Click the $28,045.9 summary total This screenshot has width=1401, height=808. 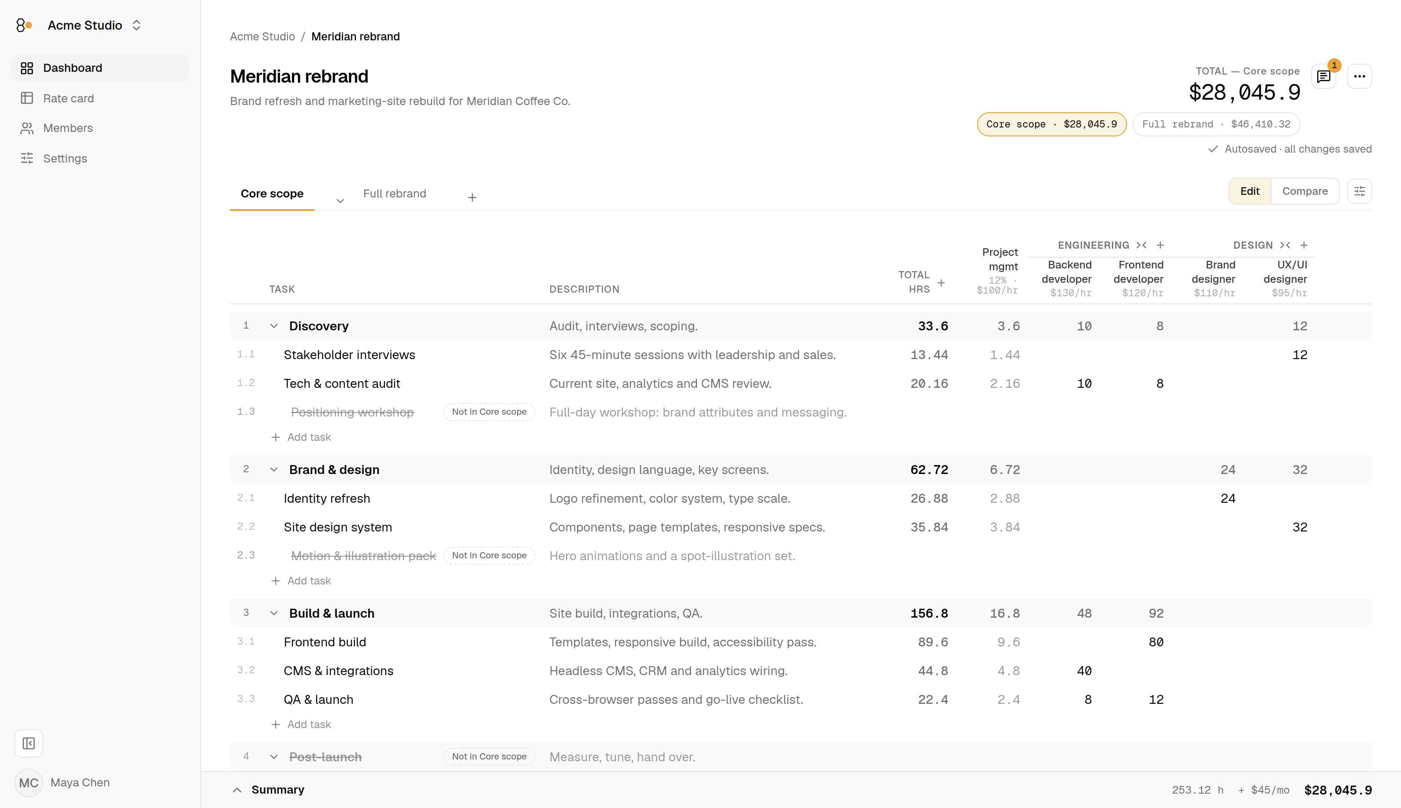[1338, 790]
